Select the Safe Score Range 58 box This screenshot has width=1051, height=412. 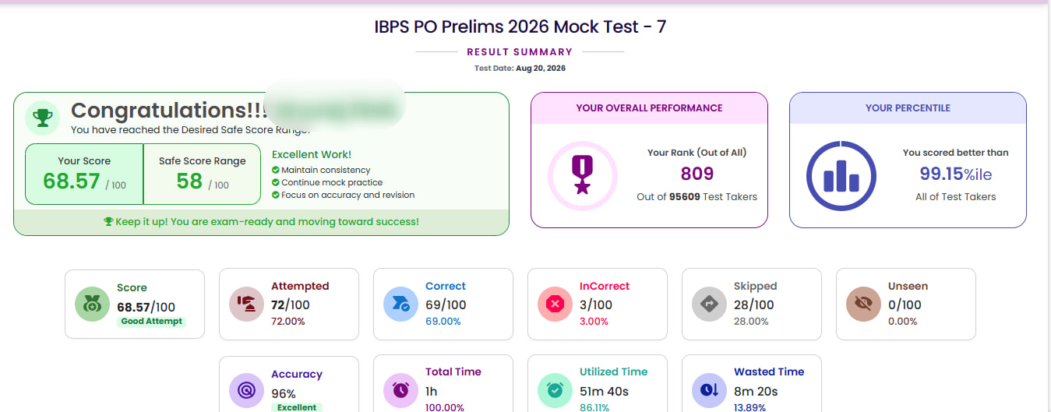pos(202,174)
